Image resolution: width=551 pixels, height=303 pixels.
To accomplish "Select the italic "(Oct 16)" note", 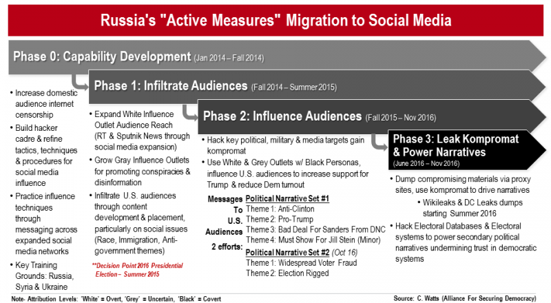I will [x=345, y=252].
